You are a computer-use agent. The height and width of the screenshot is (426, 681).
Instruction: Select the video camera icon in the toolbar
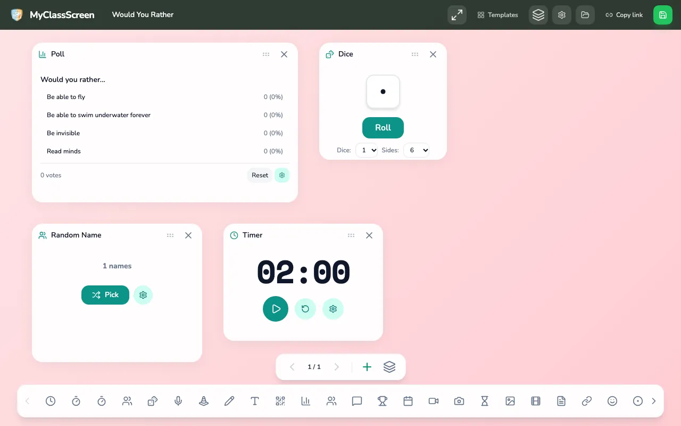click(434, 401)
